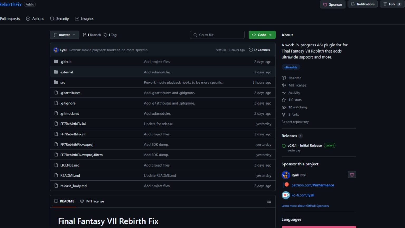Click the tag icon next to 1 Tag
Screen dimensions: 405x228
tap(105, 35)
